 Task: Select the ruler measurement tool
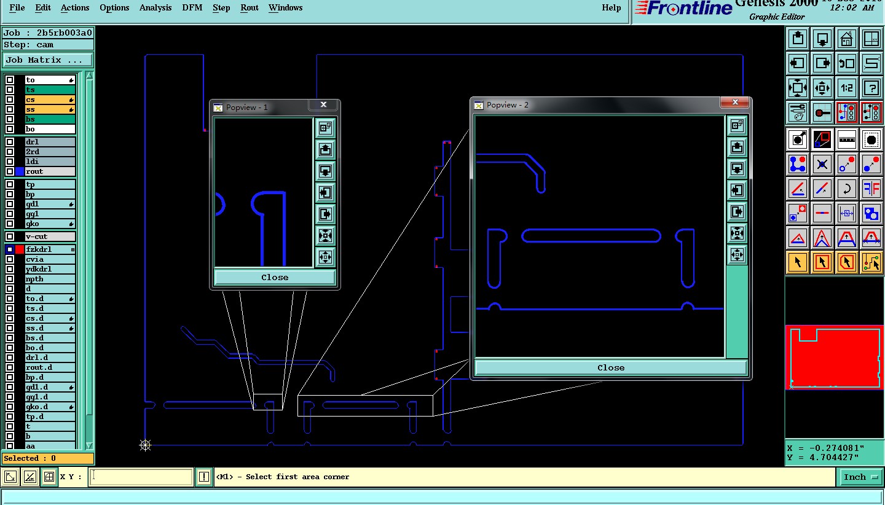point(847,139)
